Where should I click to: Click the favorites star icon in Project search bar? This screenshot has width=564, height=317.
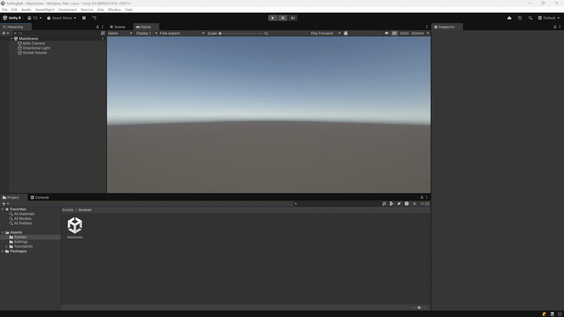(414, 203)
